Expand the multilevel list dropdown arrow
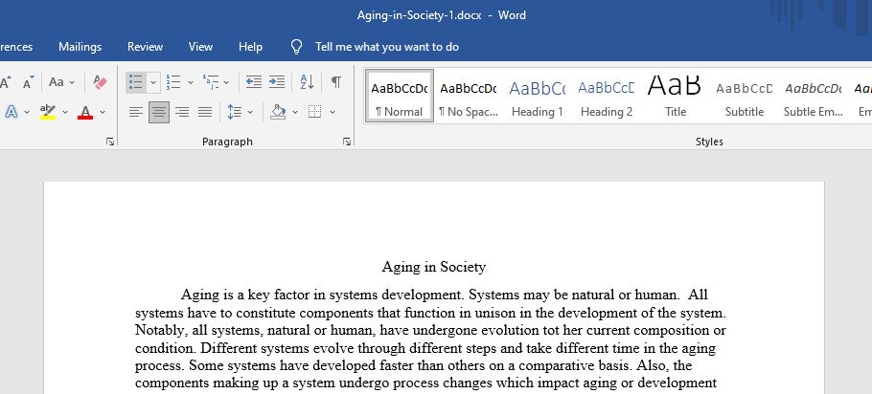Image resolution: width=872 pixels, height=394 pixels. [x=226, y=82]
